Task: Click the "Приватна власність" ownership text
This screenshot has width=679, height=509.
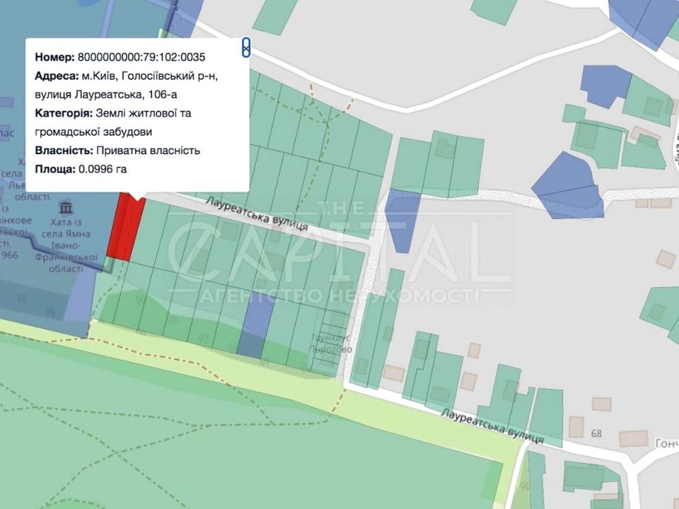Action: pos(148,151)
